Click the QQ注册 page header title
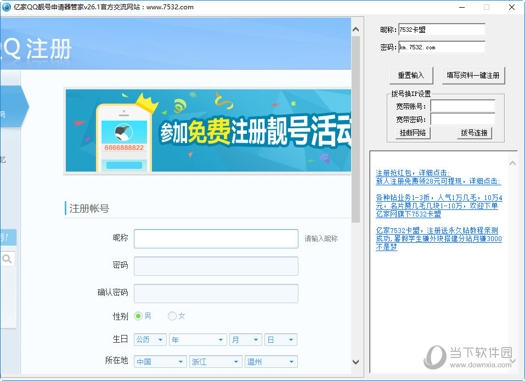Viewport: 525px width, 381px height. point(36,49)
